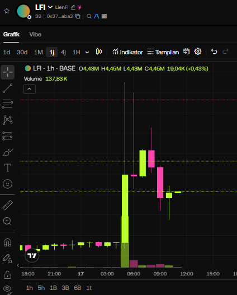
Task: Activate the zoom in tool
Action: (x=7, y=221)
